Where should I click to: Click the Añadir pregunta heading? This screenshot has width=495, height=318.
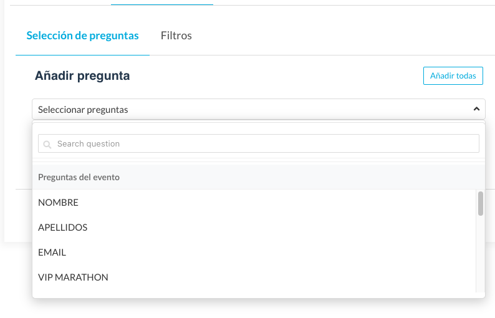(x=82, y=76)
